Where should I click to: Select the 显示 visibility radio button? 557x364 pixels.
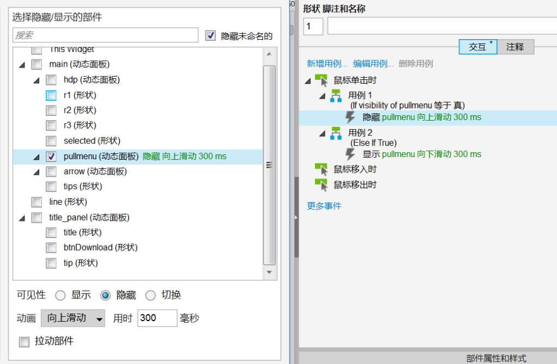point(60,296)
